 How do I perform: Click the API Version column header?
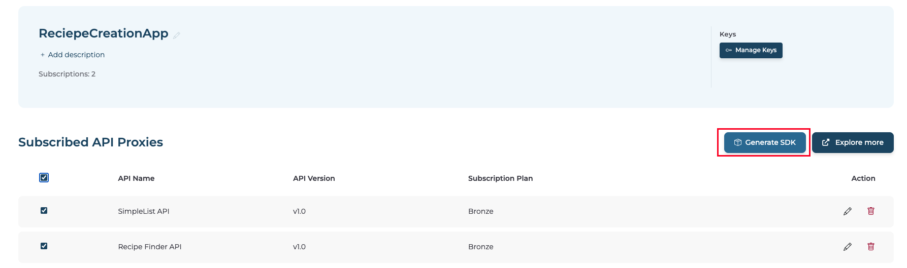pyautogui.click(x=314, y=178)
